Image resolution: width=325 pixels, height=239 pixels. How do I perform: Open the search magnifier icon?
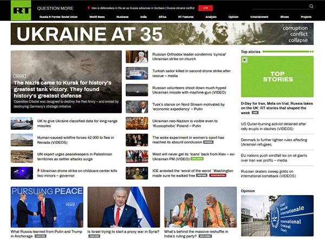point(311,6)
